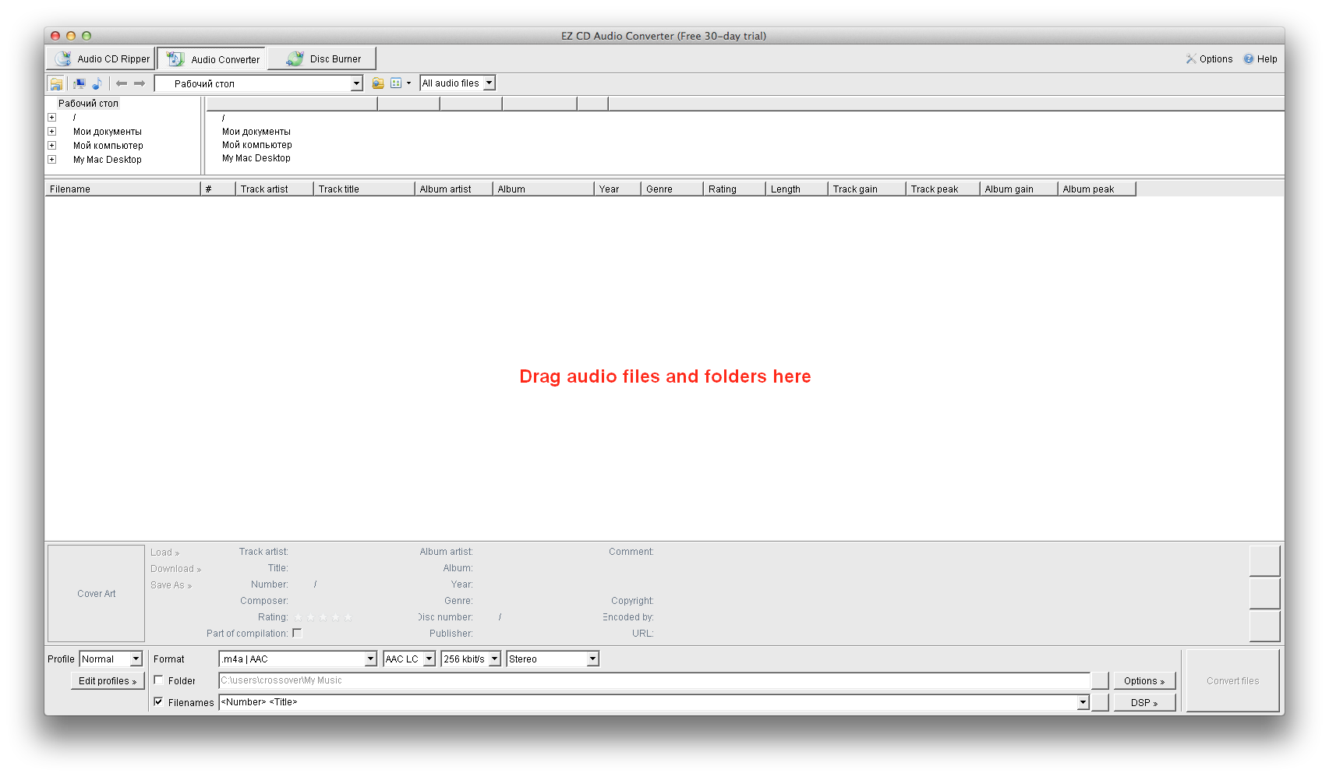
Task: Change file list view mode icon
Action: 396,83
